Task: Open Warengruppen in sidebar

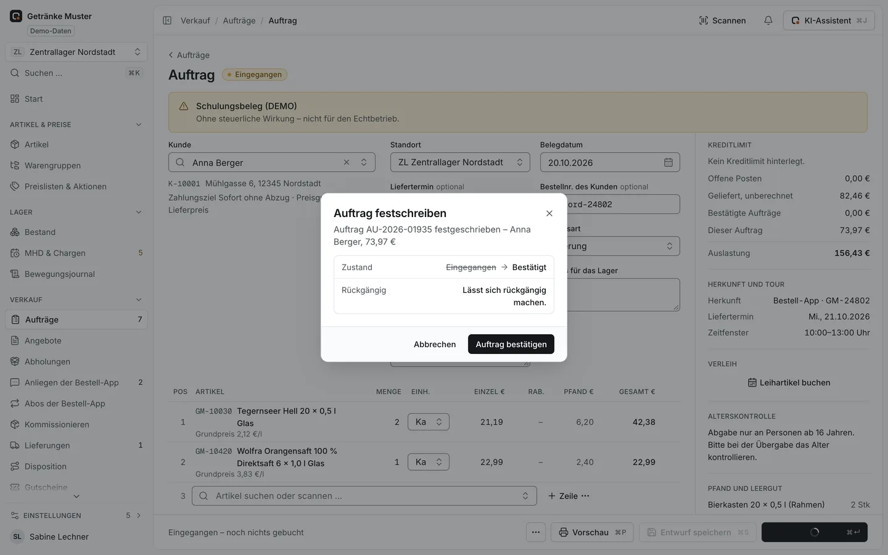Action: pyautogui.click(x=76, y=165)
